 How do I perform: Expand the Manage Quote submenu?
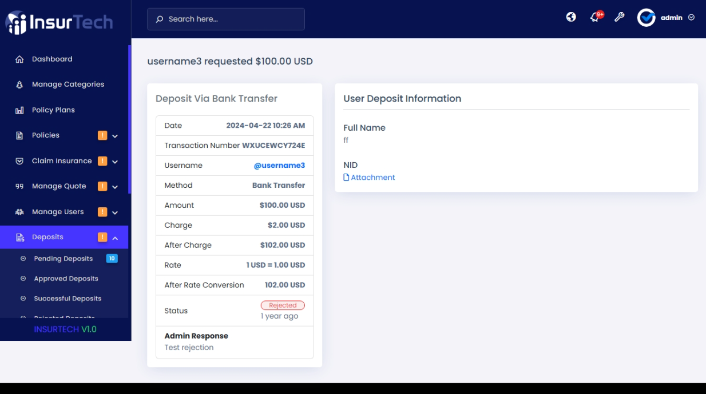click(115, 187)
